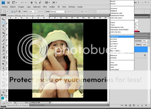The width and height of the screenshot is (151, 109).
Task: Open the Opacidad slider arrow
Action: point(148,41)
